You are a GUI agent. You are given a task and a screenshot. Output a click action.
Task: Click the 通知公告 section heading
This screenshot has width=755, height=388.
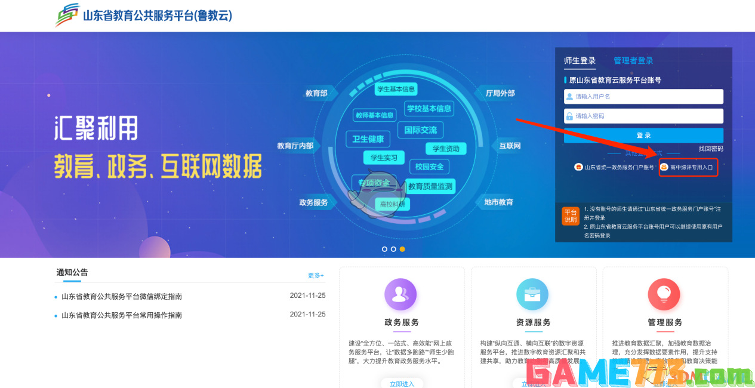pyautogui.click(x=72, y=272)
